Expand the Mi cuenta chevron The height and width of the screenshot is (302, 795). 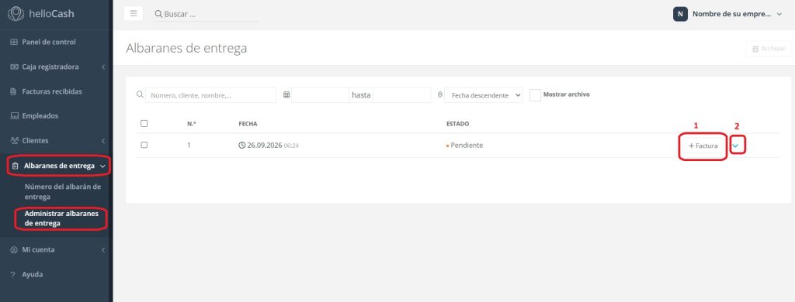tap(103, 250)
